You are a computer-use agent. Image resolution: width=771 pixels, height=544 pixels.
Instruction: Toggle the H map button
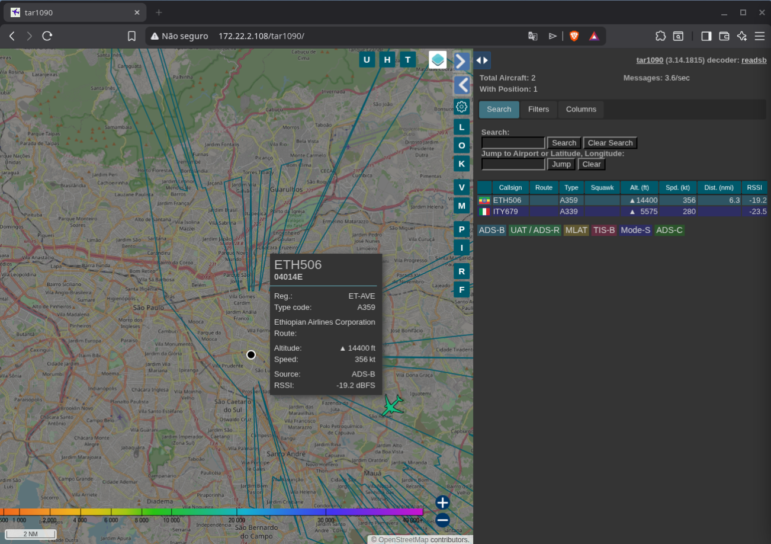387,59
